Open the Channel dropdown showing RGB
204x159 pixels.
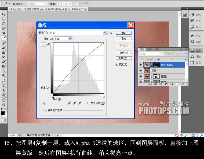click(63, 39)
